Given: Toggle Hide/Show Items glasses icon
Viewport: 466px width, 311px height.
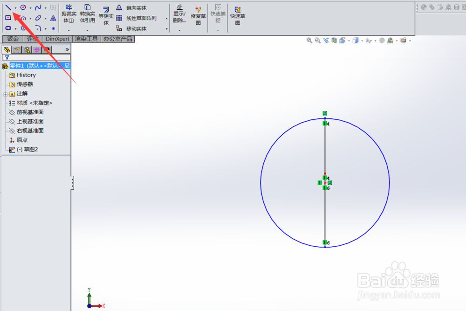Looking at the screenshot, I should (369, 41).
